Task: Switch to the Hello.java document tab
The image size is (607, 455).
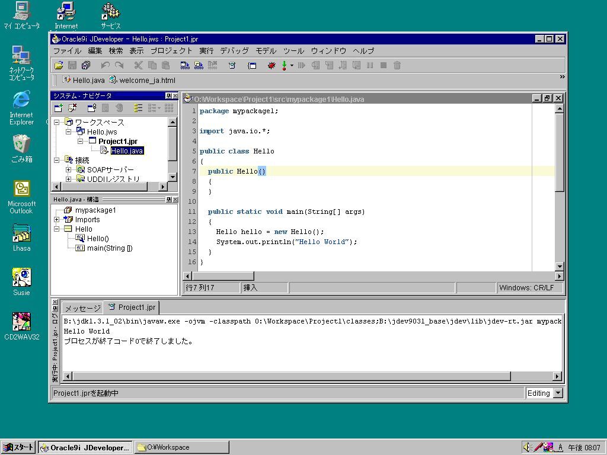Action: pyautogui.click(x=83, y=80)
